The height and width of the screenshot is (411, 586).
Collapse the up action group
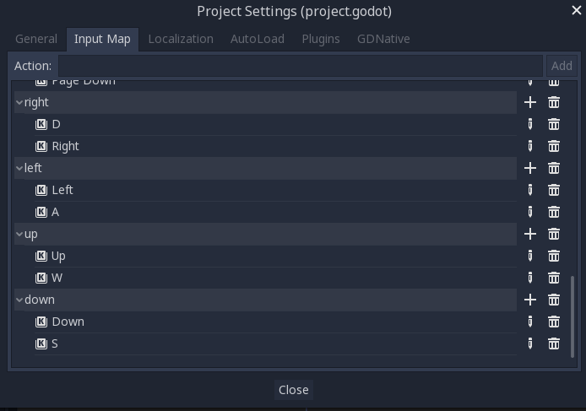pos(19,234)
